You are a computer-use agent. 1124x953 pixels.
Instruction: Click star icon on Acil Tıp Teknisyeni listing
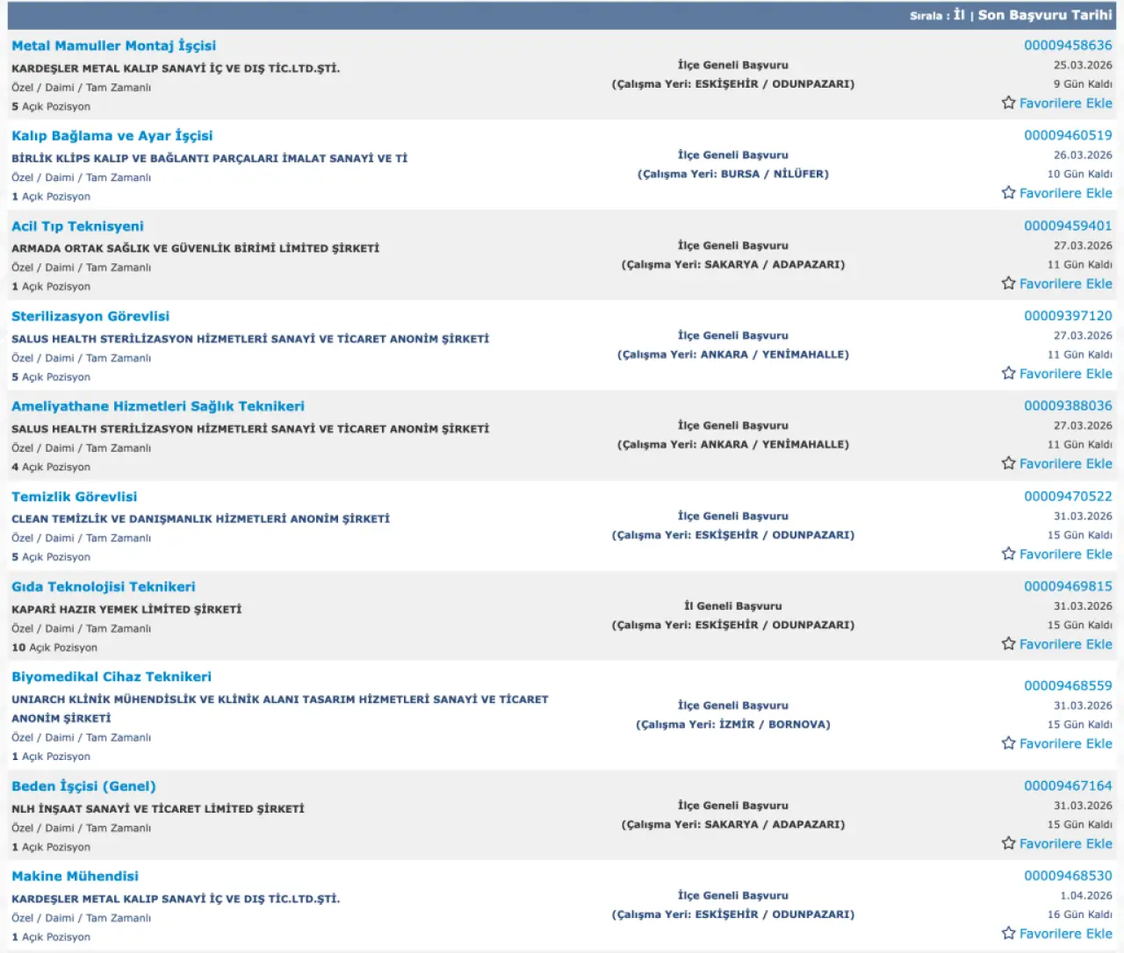click(x=1008, y=283)
